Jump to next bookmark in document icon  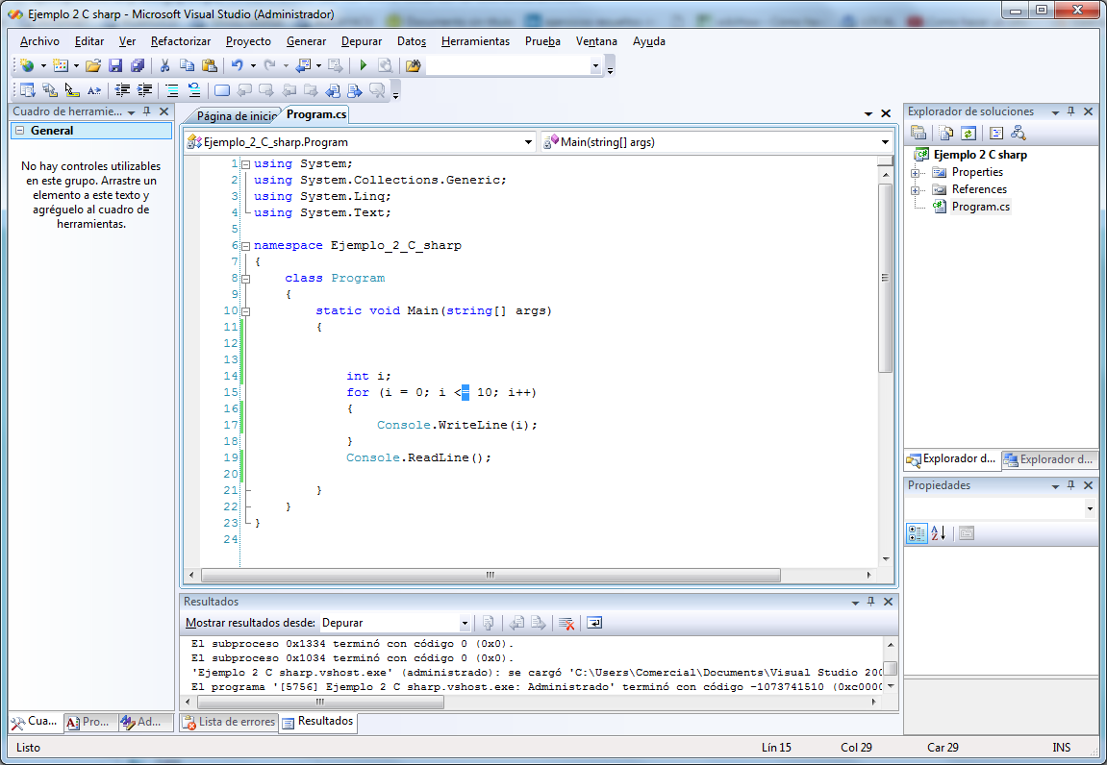coord(354,90)
